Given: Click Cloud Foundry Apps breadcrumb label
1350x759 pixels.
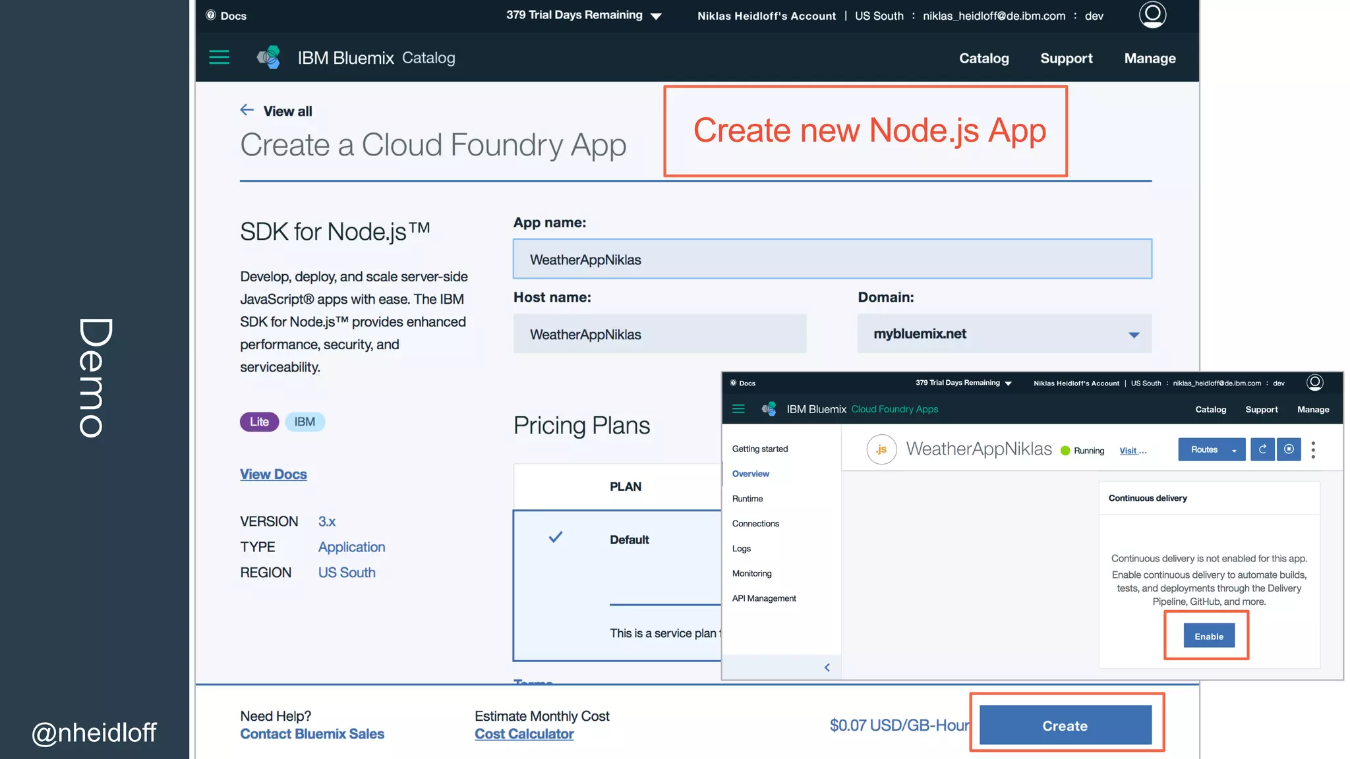Looking at the screenshot, I should pyautogui.click(x=894, y=409).
